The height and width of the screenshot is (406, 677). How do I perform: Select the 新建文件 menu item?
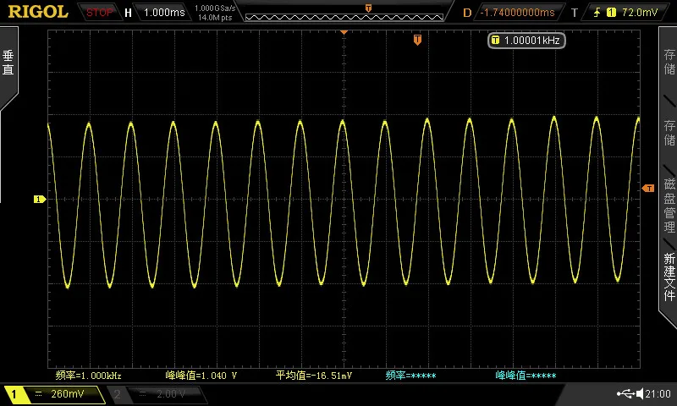point(669,277)
